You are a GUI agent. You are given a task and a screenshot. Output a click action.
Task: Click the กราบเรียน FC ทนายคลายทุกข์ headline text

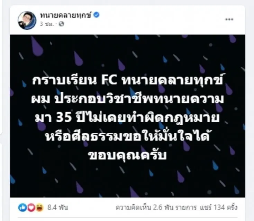(x=127, y=80)
